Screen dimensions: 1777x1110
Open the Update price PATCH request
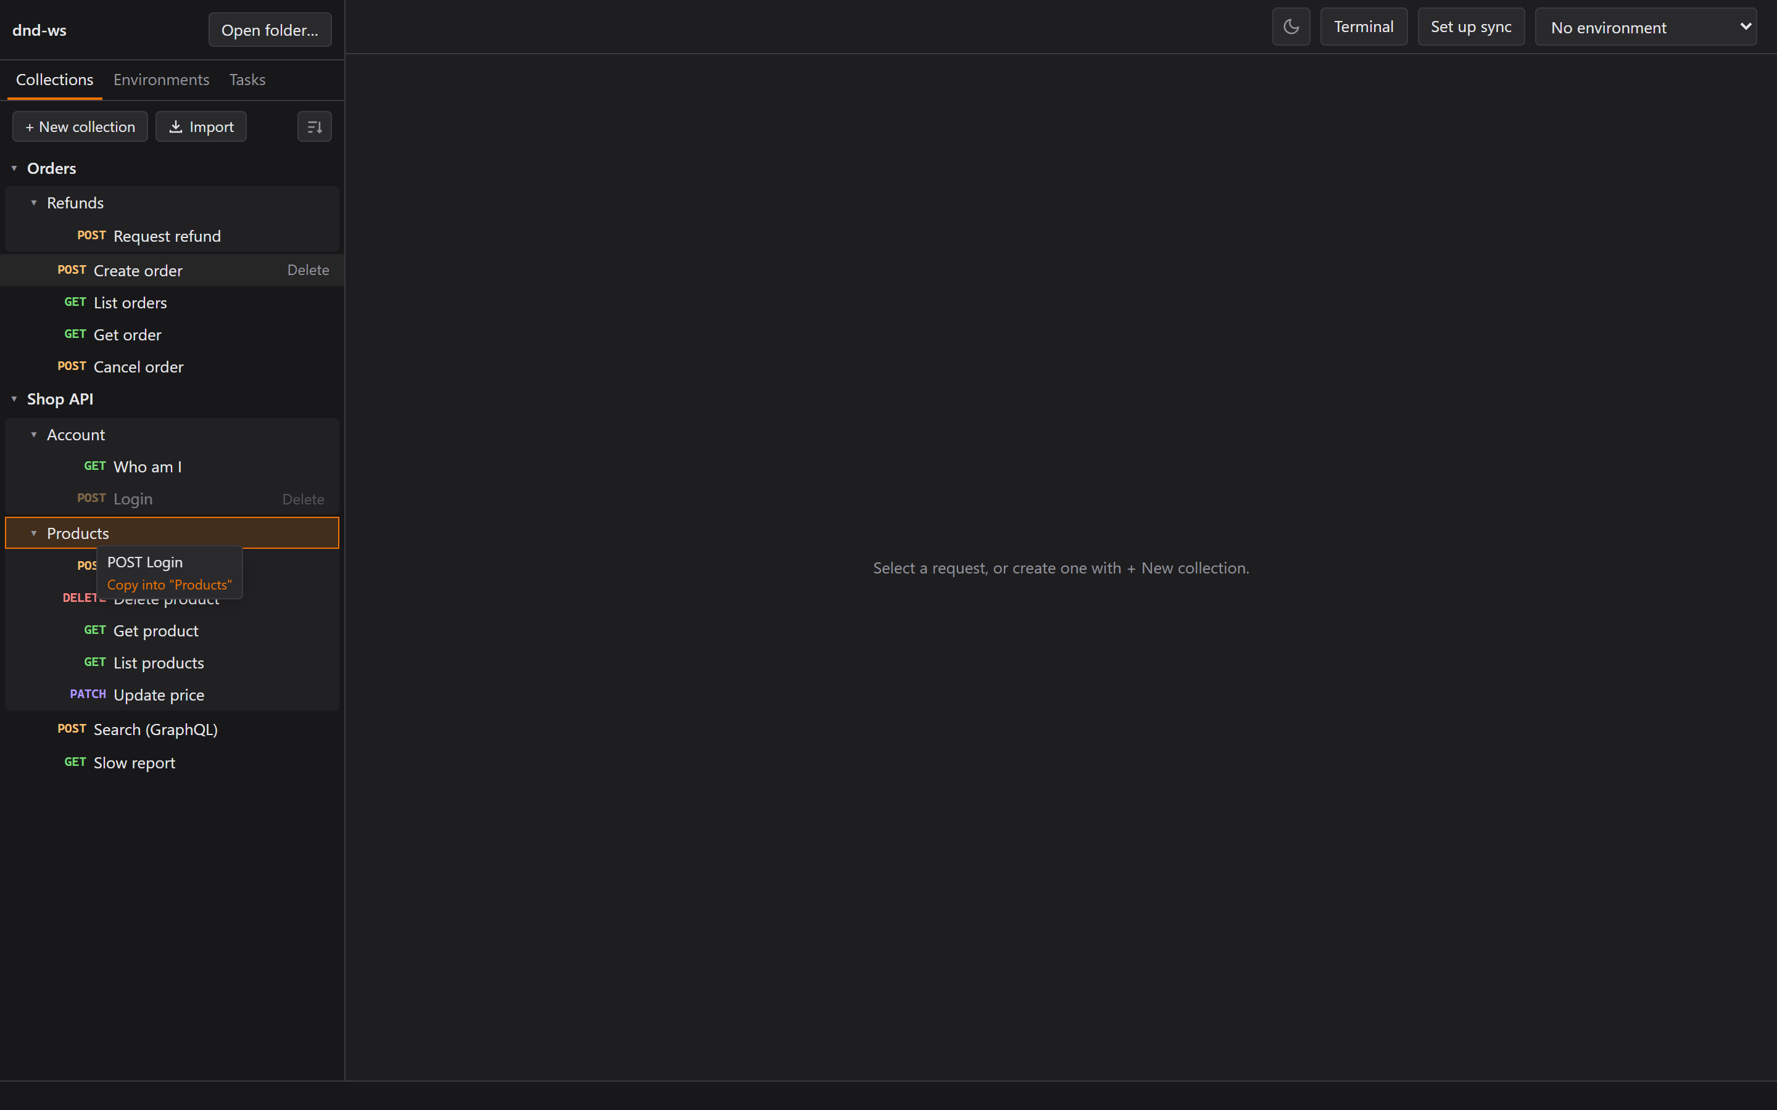[172, 694]
